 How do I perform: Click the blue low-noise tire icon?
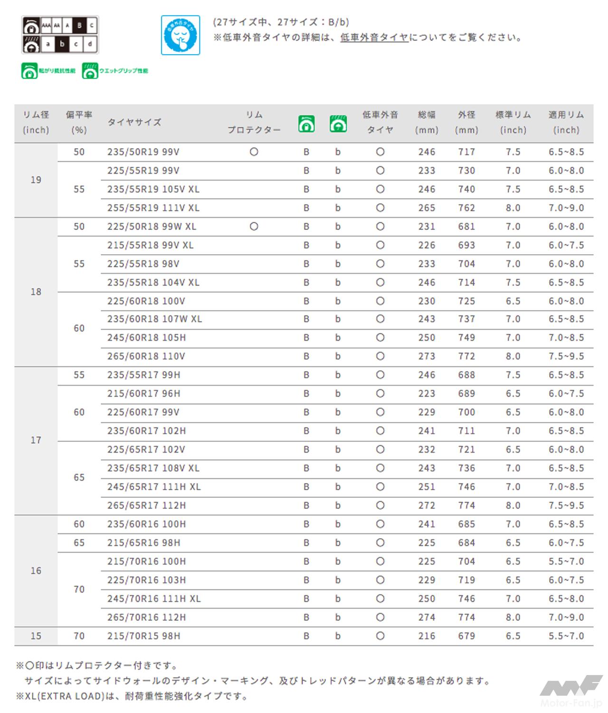click(x=180, y=35)
